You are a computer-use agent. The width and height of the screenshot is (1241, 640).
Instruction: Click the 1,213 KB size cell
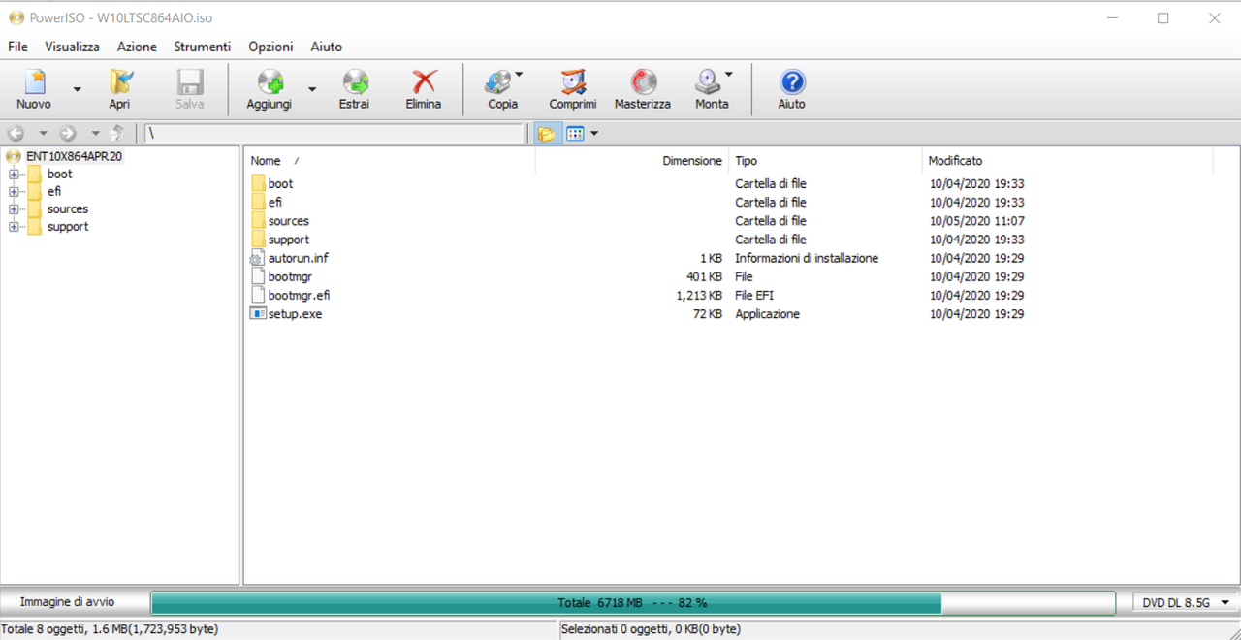(699, 295)
